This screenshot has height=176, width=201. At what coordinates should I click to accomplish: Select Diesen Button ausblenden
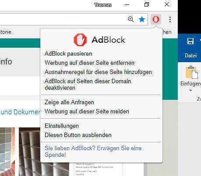[78, 135]
